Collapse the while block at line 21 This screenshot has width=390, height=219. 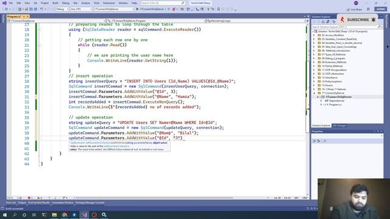click(39, 45)
